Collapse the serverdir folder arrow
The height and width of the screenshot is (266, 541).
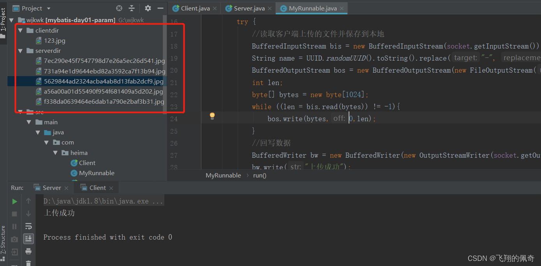coord(20,51)
